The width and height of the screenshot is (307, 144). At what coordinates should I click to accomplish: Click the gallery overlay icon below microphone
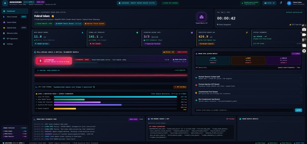(x=304, y=45)
